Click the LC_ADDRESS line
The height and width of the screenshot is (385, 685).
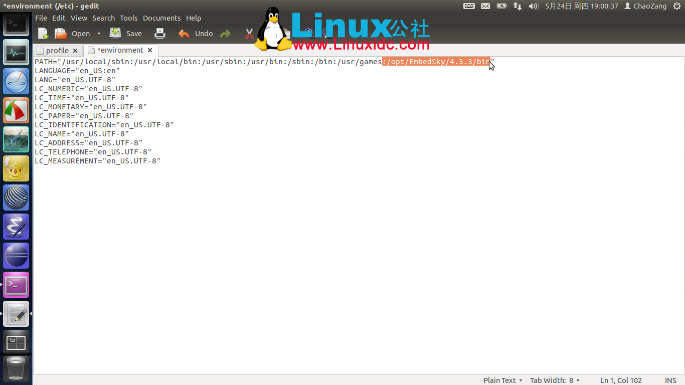[88, 143]
